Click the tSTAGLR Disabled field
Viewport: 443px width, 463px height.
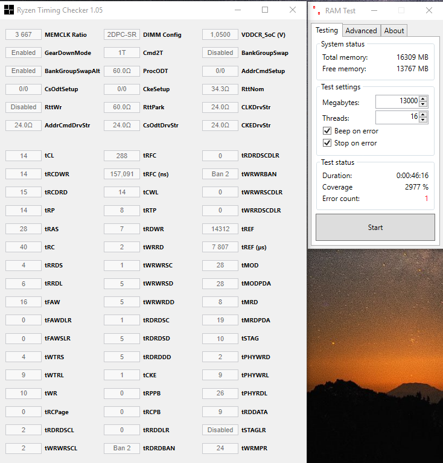[220, 430]
